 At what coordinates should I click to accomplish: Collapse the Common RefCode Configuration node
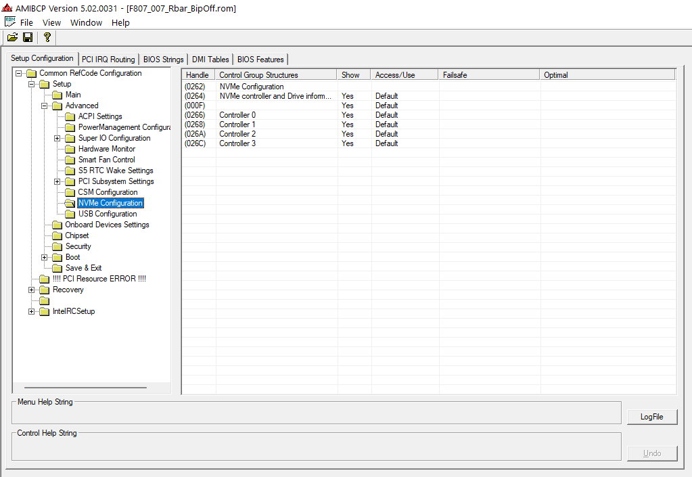tap(18, 73)
